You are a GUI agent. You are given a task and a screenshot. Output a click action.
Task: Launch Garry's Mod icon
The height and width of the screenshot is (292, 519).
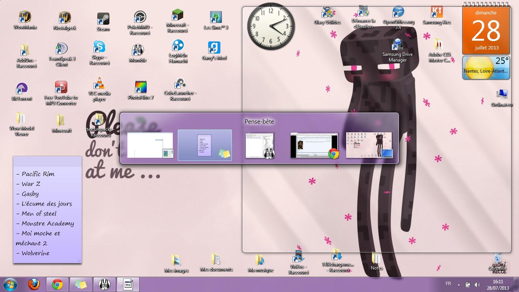tap(214, 48)
